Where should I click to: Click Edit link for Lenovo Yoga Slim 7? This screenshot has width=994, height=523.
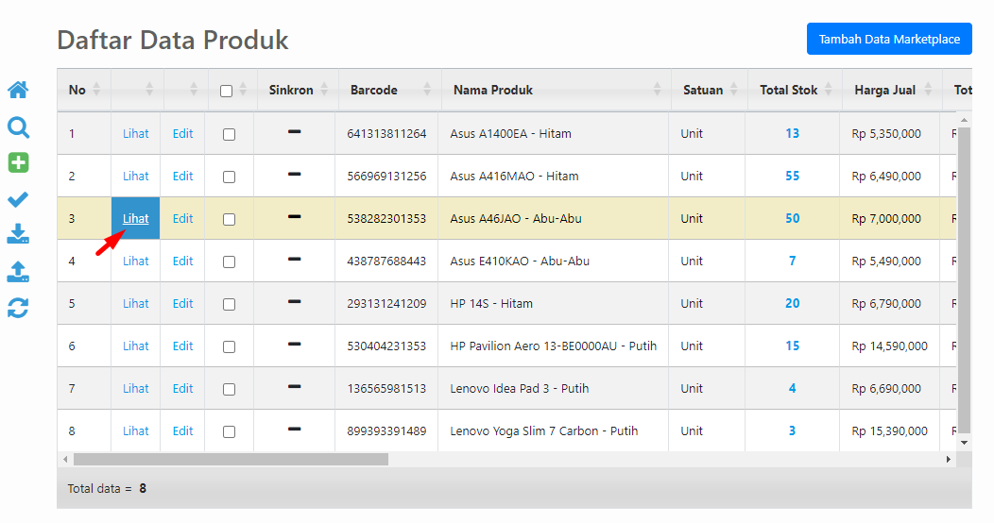pos(182,430)
